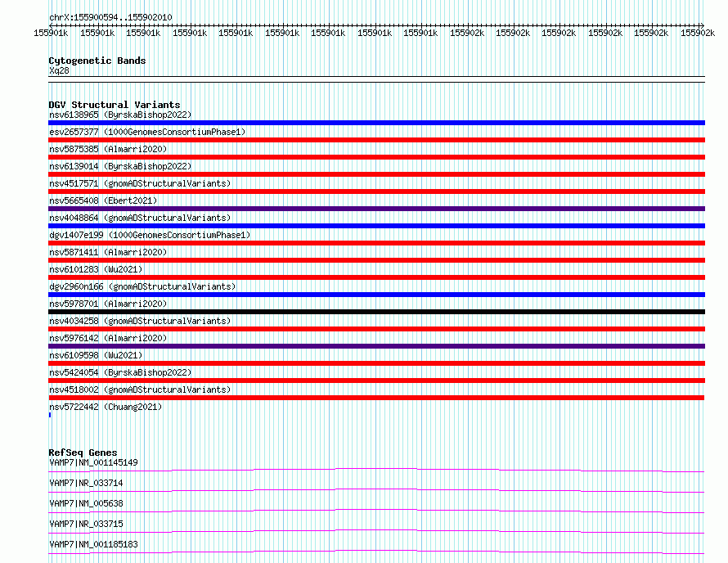Click the Xq28 cytogenetic band label
This screenshot has height=563, width=728.
[59, 70]
